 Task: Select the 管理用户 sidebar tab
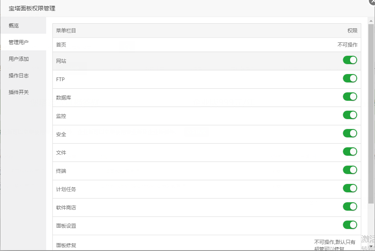[23, 42]
